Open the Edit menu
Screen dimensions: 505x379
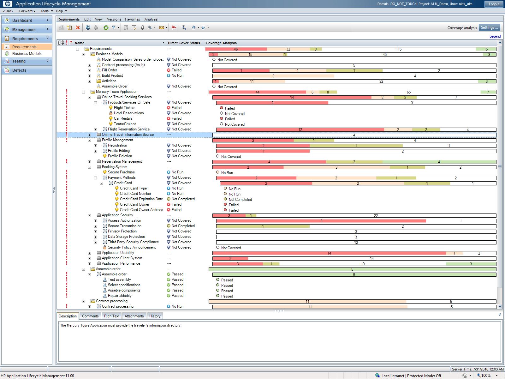(x=87, y=19)
